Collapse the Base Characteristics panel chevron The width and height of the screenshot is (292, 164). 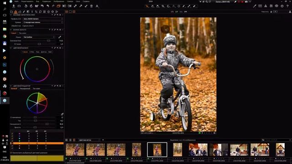(11, 15)
